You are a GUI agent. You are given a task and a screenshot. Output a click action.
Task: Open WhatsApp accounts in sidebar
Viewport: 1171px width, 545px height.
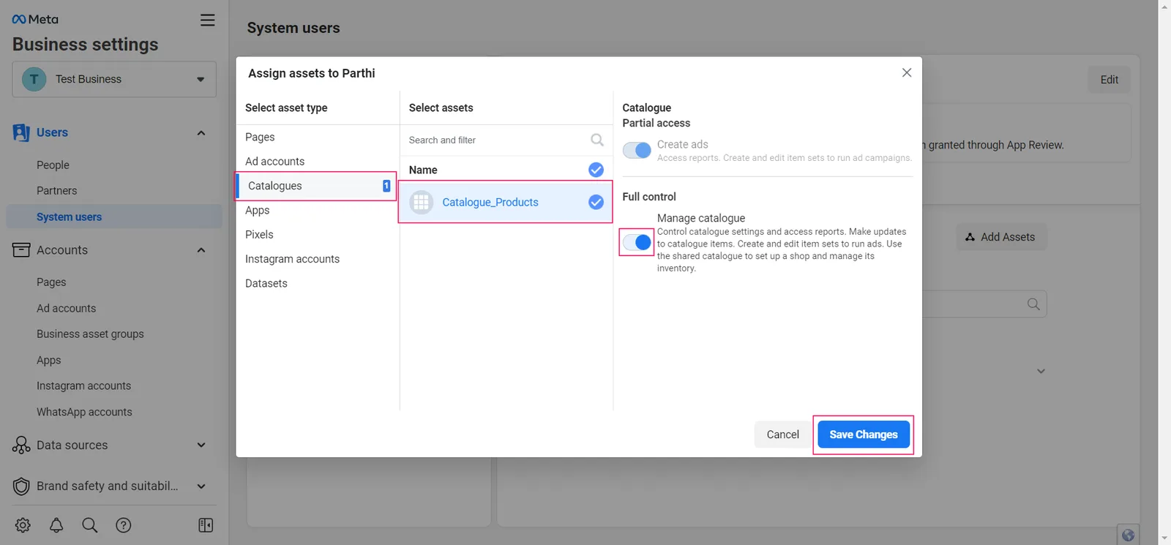click(x=84, y=412)
